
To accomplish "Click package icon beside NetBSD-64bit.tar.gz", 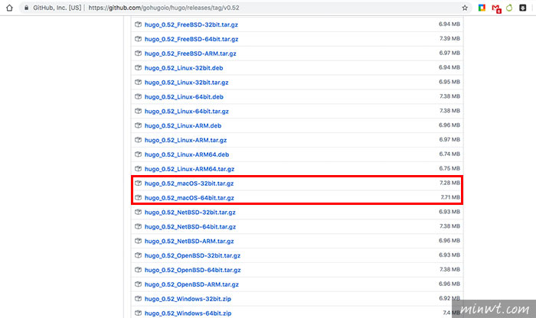I will pos(138,226).
